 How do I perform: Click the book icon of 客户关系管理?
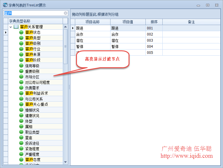[x=16, y=27]
